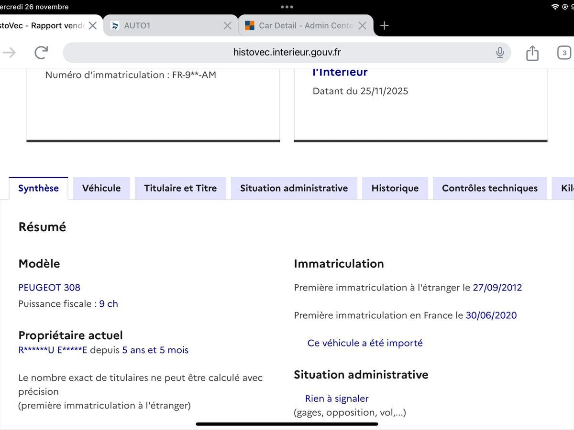Switch to the AUTO1 browser tab
This screenshot has width=574, height=430.
(163, 26)
